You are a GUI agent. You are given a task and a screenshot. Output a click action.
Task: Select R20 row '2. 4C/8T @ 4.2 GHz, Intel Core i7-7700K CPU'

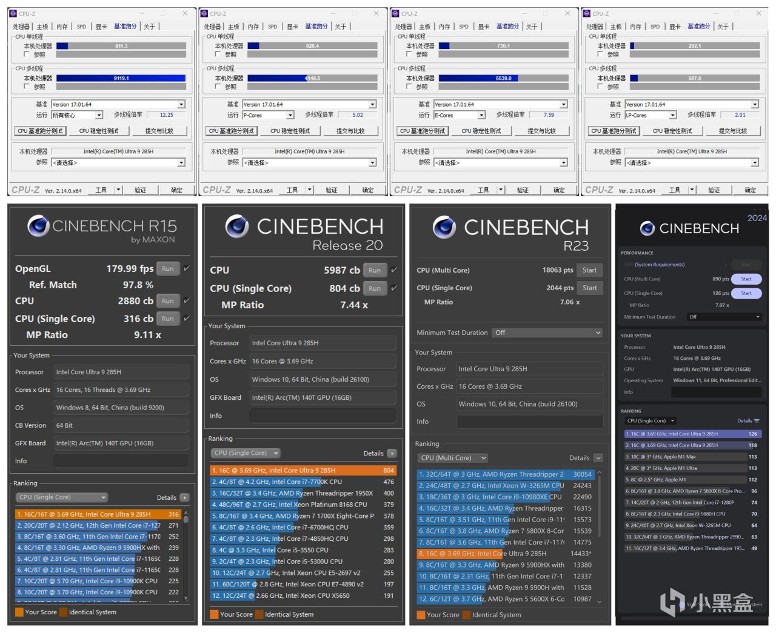tap(303, 482)
